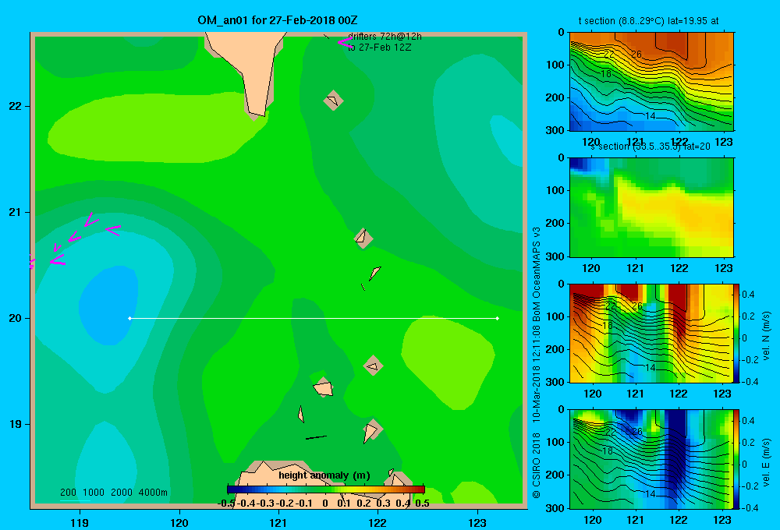Click the 0.5 value on height anomaly scale
This screenshot has width=780, height=530.
pos(422,503)
